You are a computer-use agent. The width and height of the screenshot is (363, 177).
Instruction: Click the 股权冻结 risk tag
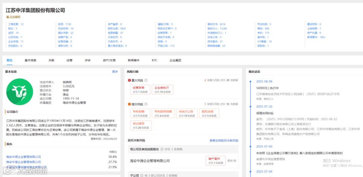pyautogui.click(x=209, y=114)
